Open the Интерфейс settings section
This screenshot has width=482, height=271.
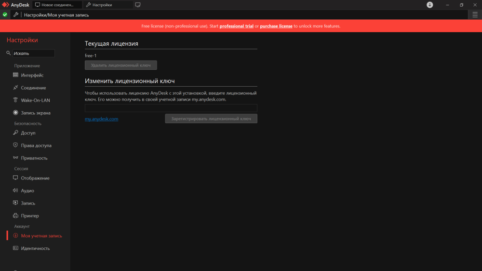pos(32,75)
